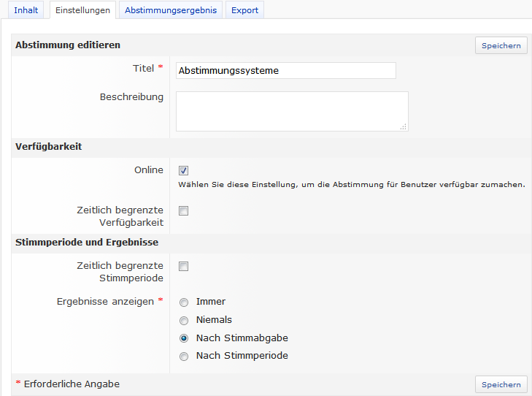The width and height of the screenshot is (532, 396).
Task: Click inside the Beschreibung text area
Action: click(x=291, y=111)
